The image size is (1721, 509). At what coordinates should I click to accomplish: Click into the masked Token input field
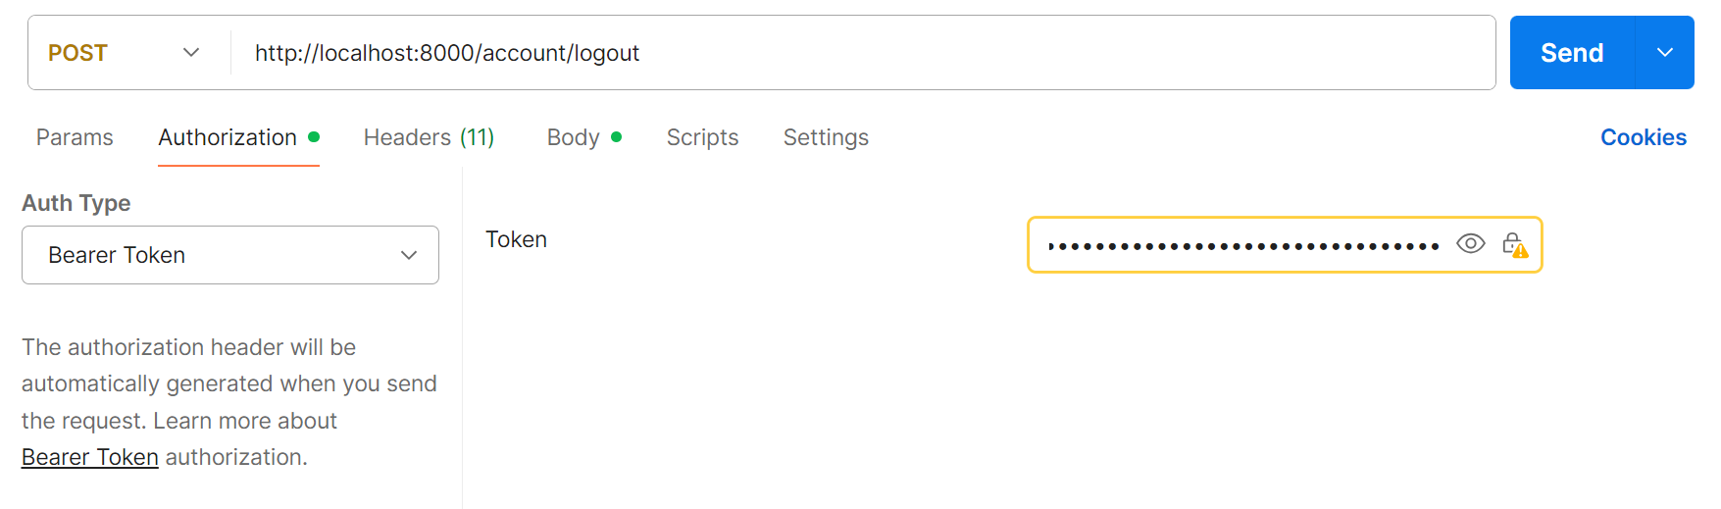1242,245
